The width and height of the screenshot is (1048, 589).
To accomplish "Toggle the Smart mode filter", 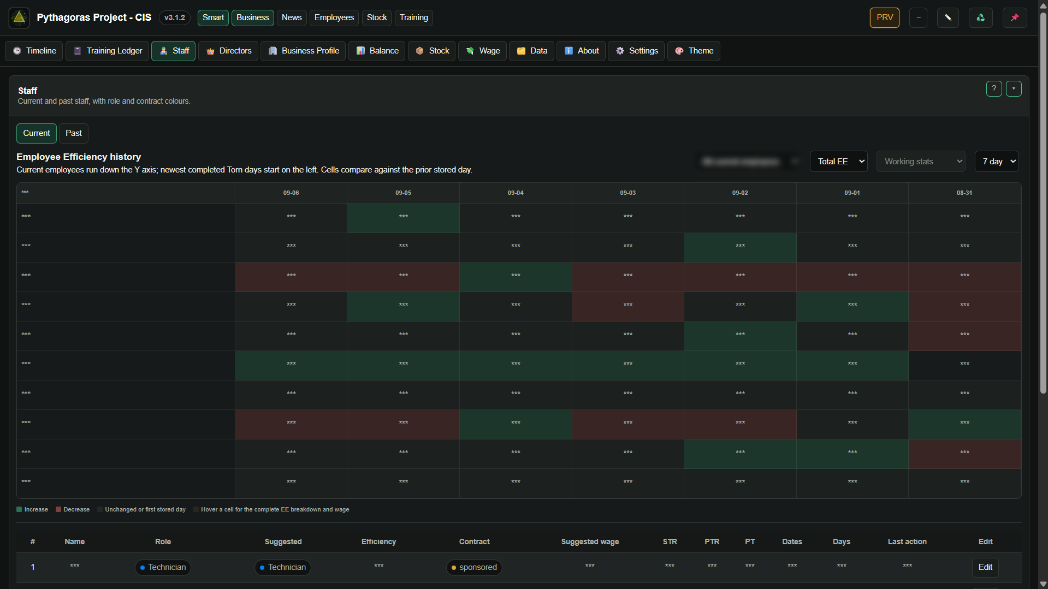I will (x=213, y=17).
